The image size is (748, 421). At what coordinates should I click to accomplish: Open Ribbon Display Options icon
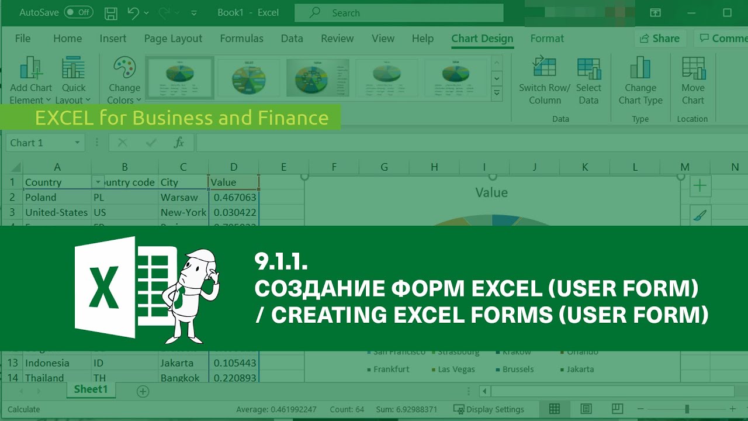[656, 12]
